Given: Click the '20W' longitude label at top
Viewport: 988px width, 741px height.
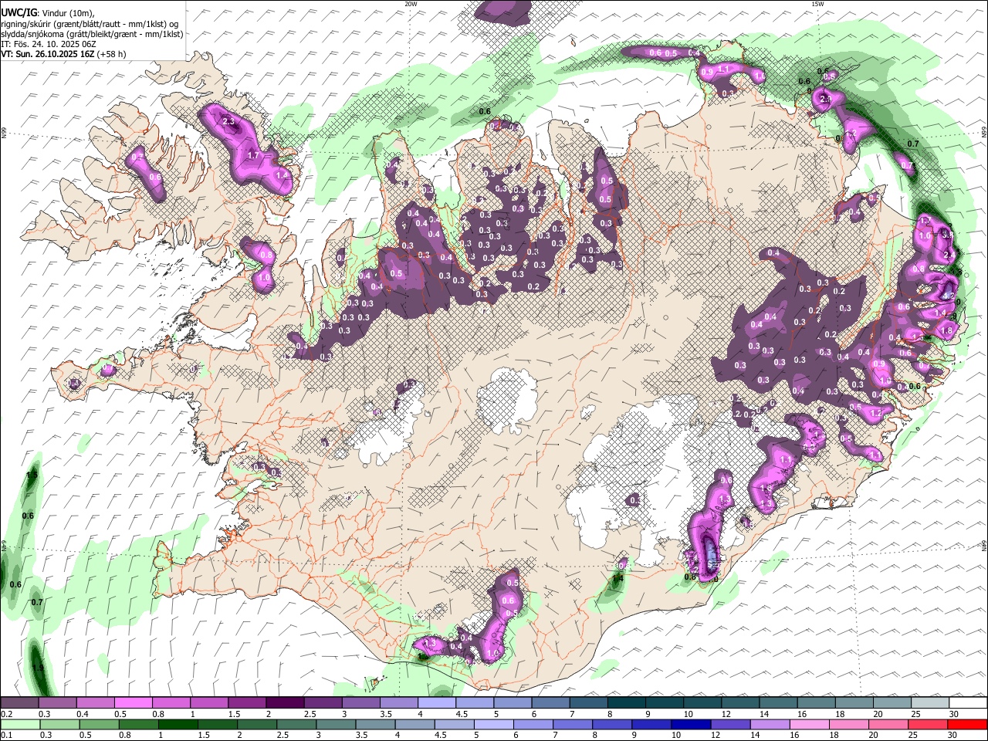Looking at the screenshot, I should coord(411,4).
